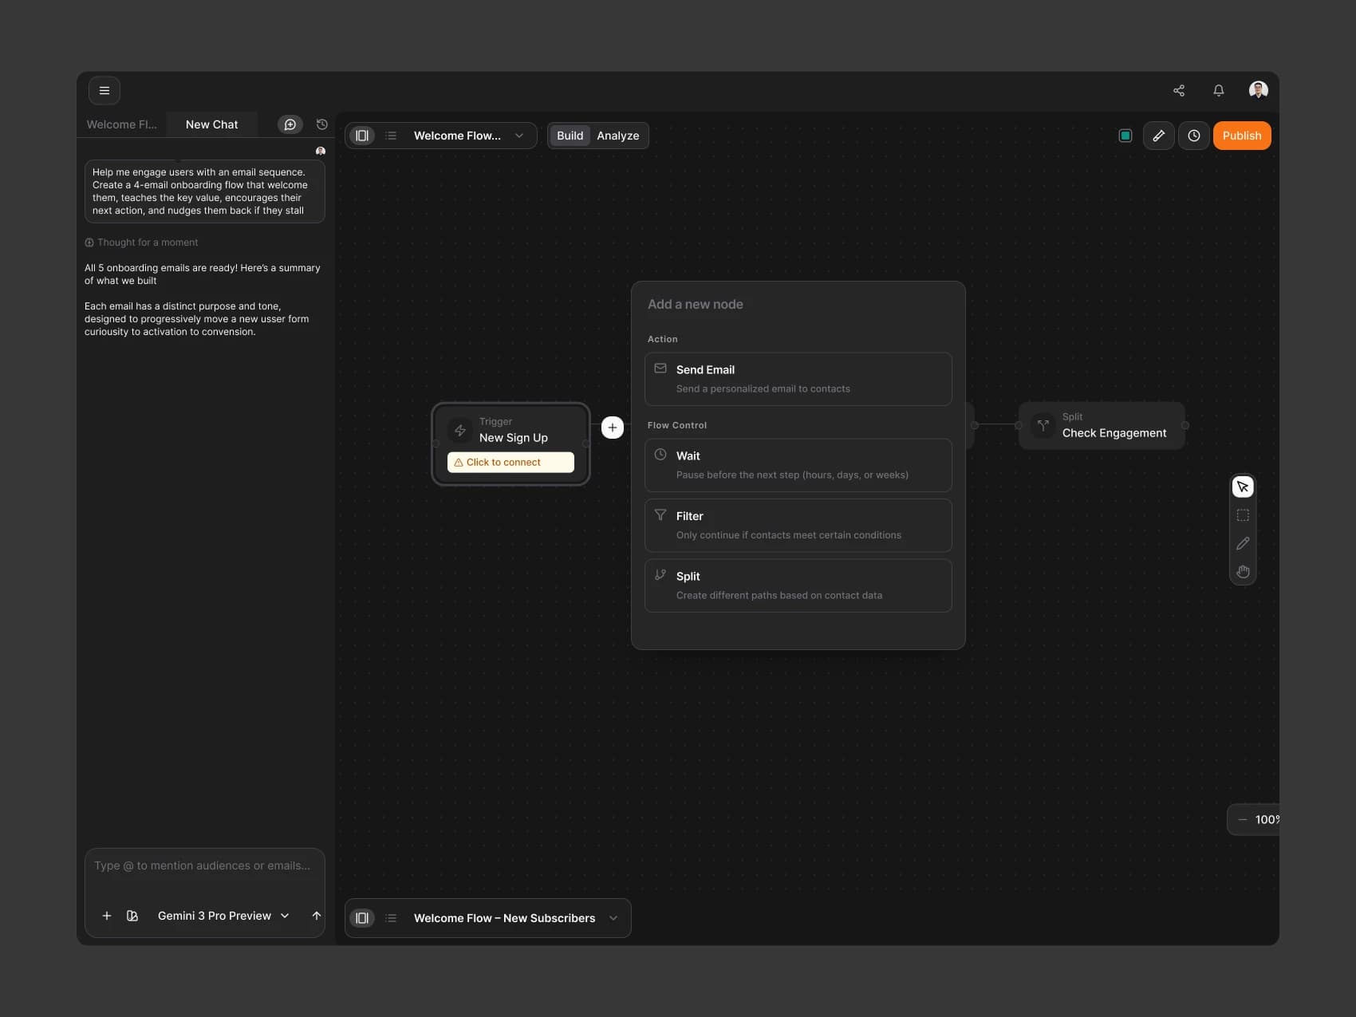
Task: Click the clock icon on Wait
Action: tap(660, 455)
